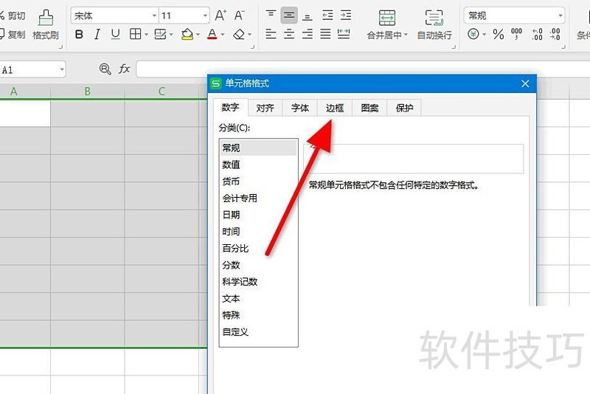Align text to top

pyautogui.click(x=271, y=15)
